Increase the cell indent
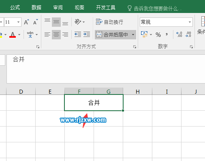 87,34
